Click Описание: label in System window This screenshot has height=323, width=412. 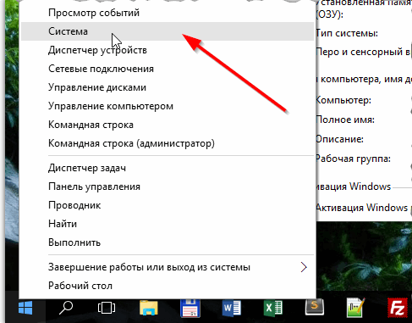(339, 139)
